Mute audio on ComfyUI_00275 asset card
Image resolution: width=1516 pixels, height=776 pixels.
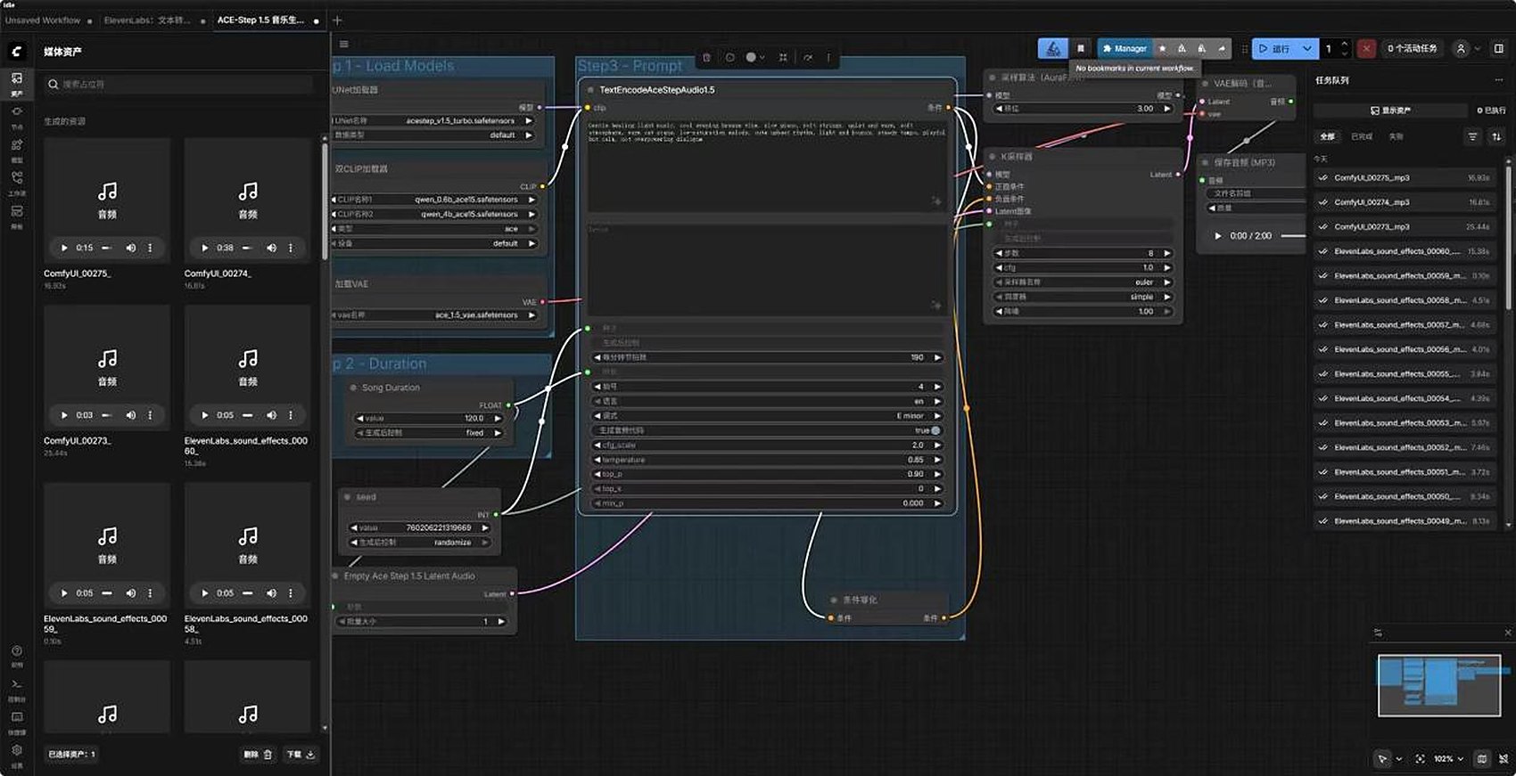pyautogui.click(x=130, y=248)
